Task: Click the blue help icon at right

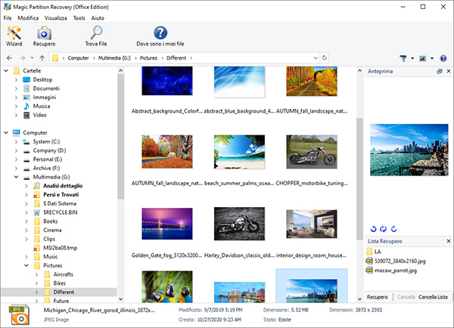Action: tap(443, 58)
